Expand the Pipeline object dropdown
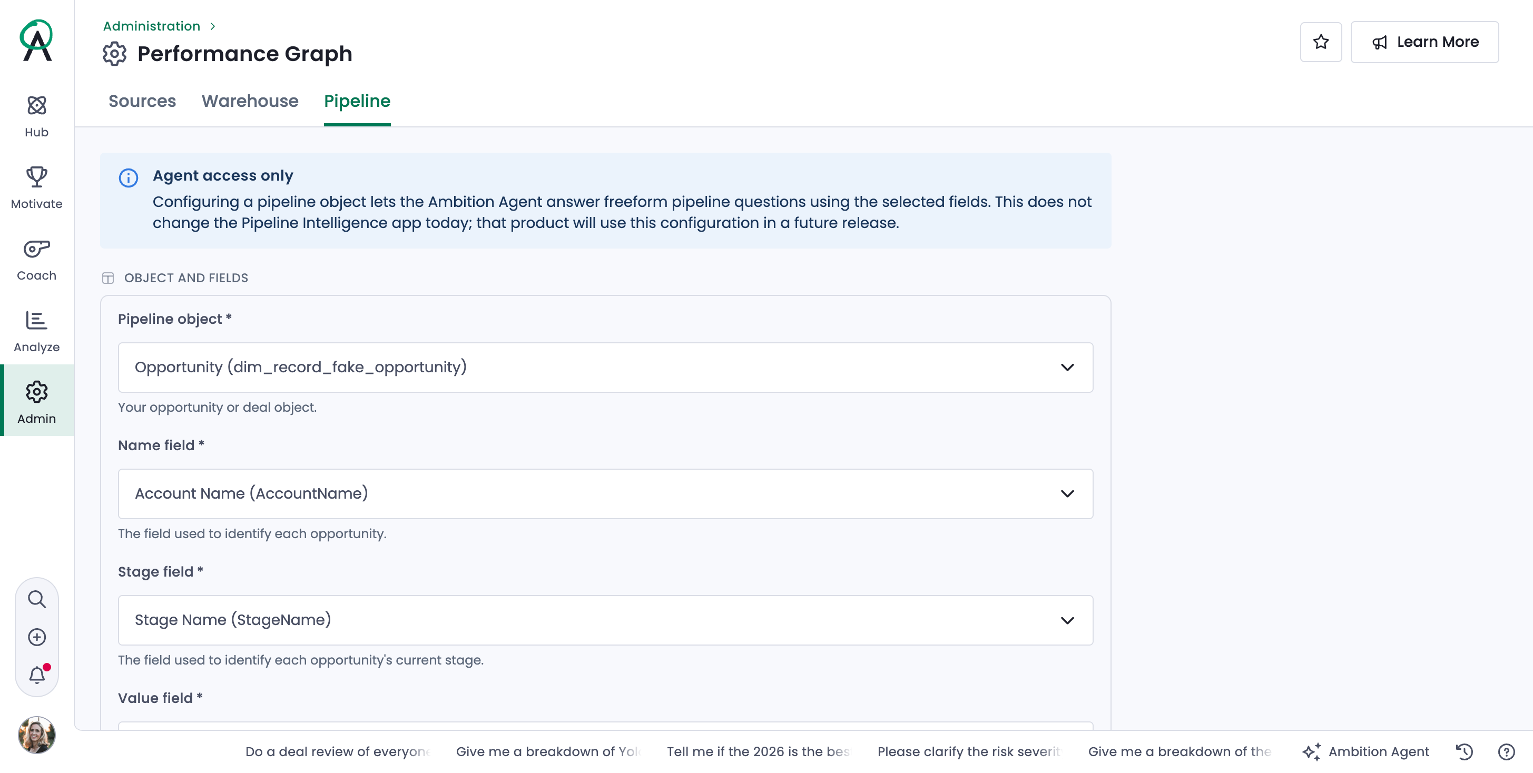Image resolution: width=1533 pixels, height=773 pixels. pyautogui.click(x=605, y=367)
